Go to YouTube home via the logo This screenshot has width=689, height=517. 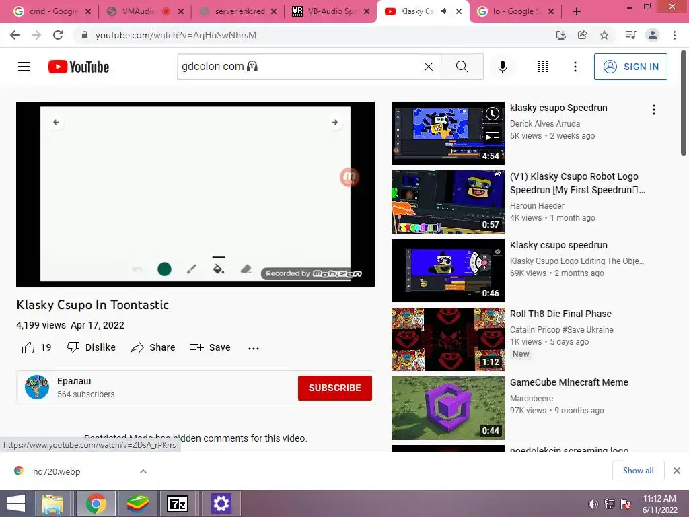pyautogui.click(x=79, y=67)
